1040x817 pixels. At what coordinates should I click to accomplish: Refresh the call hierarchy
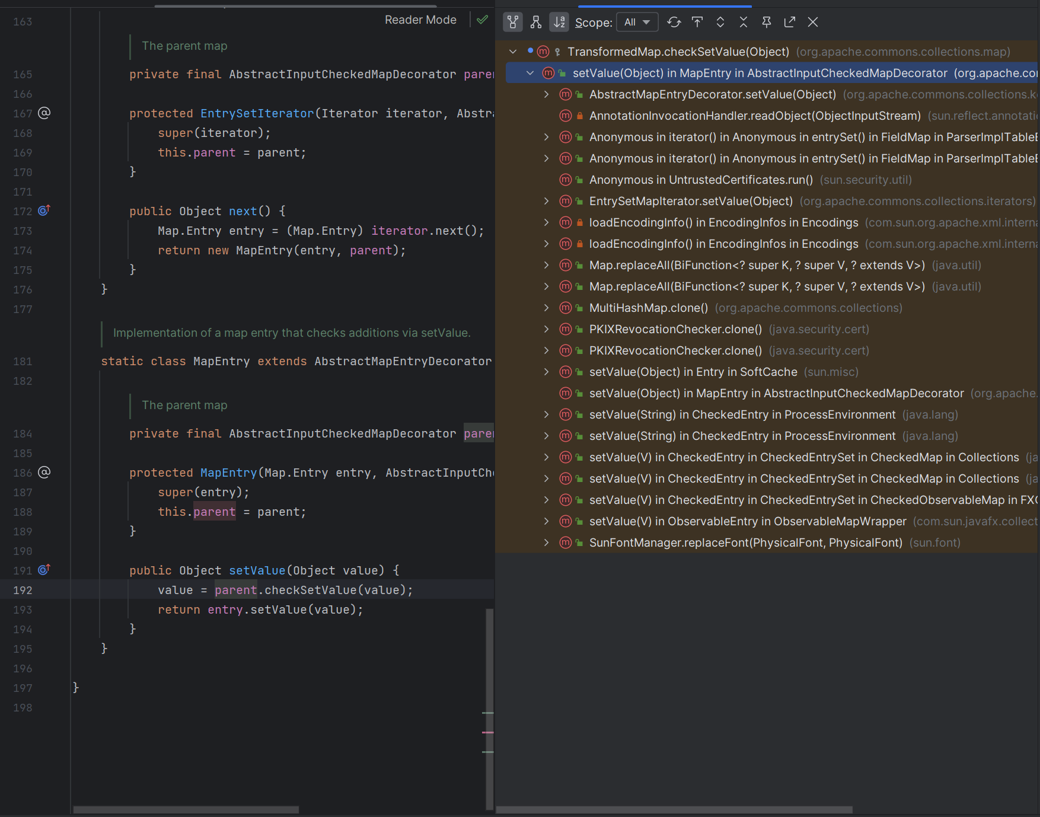(674, 22)
